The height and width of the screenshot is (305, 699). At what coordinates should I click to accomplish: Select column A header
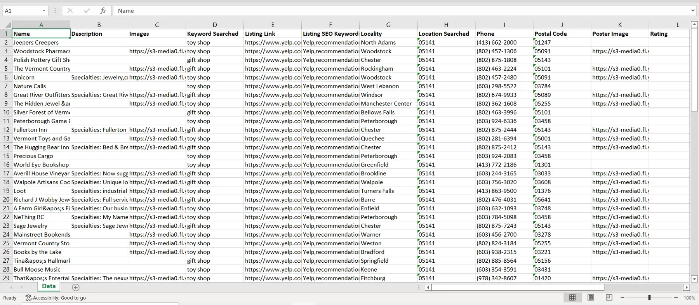[41, 25]
